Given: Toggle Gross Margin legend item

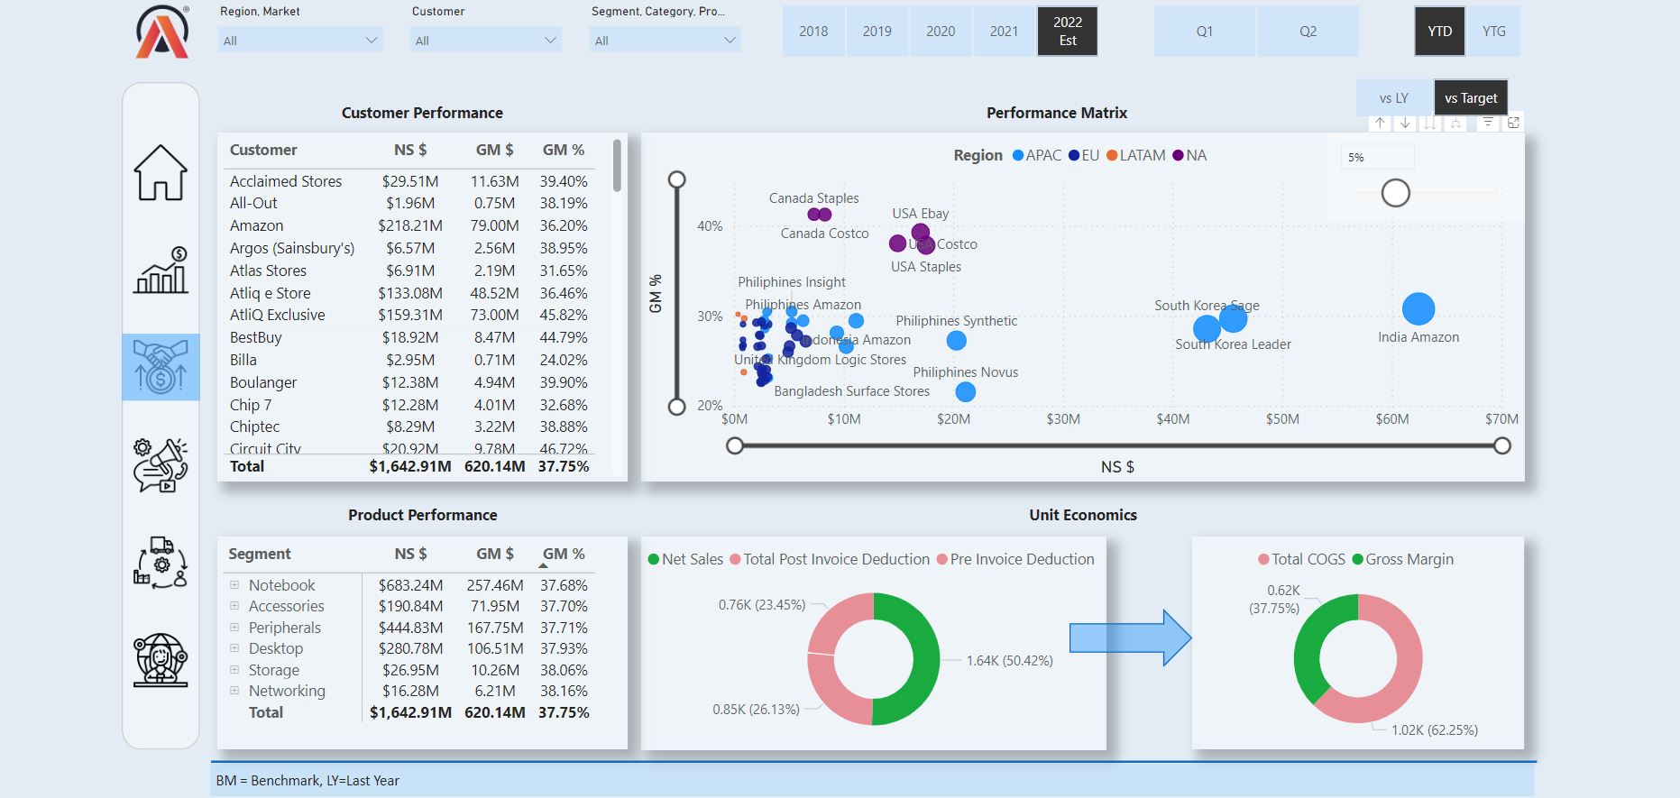Looking at the screenshot, I should (1403, 559).
